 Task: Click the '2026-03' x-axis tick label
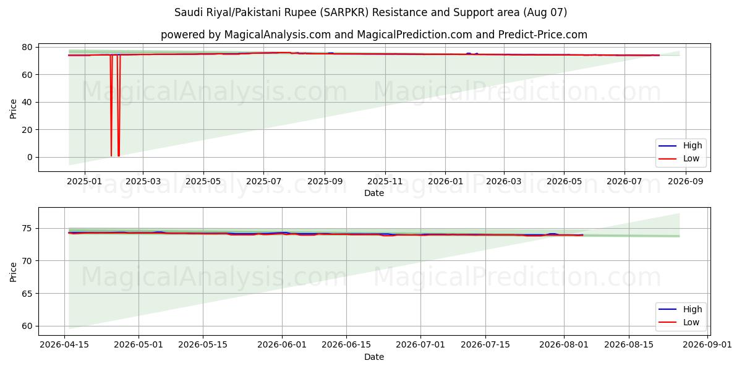coord(503,181)
